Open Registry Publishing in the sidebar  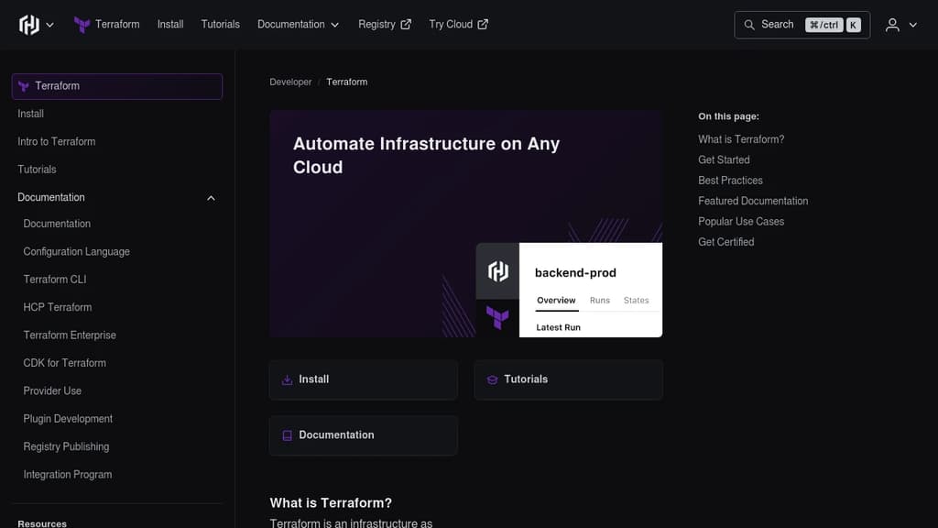(66, 446)
